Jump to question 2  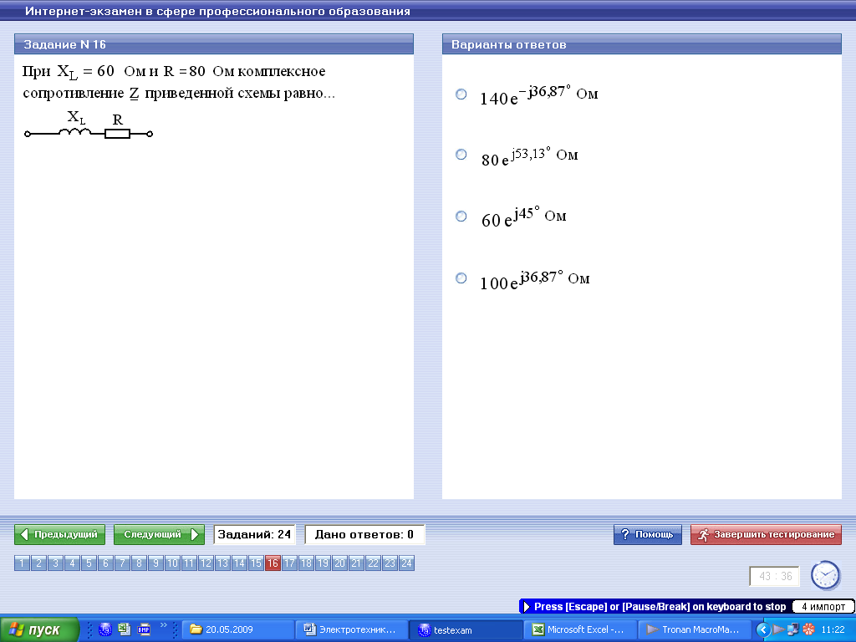38,563
